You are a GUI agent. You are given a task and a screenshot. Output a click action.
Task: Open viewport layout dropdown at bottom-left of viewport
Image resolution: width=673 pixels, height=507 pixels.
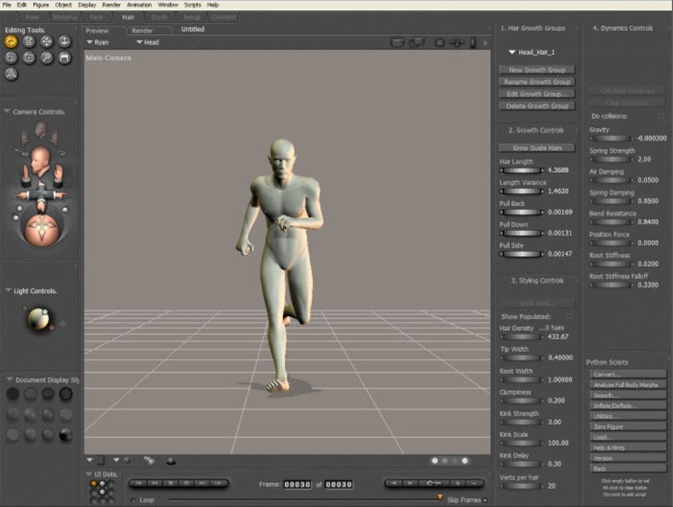pos(89,460)
